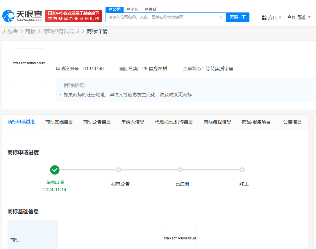The width and height of the screenshot is (316, 249).
Task: Open the 申请人信息 tab
Action: (133, 122)
